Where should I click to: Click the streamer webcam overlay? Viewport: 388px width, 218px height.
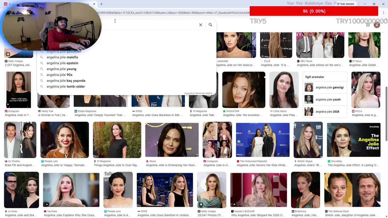[52, 27]
